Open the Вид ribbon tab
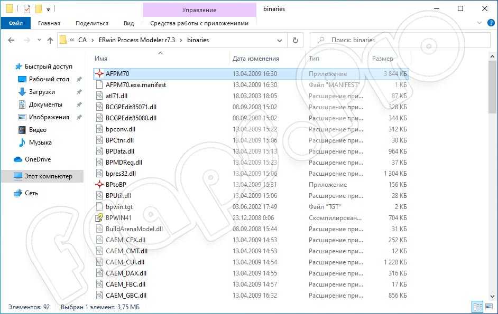 click(128, 23)
